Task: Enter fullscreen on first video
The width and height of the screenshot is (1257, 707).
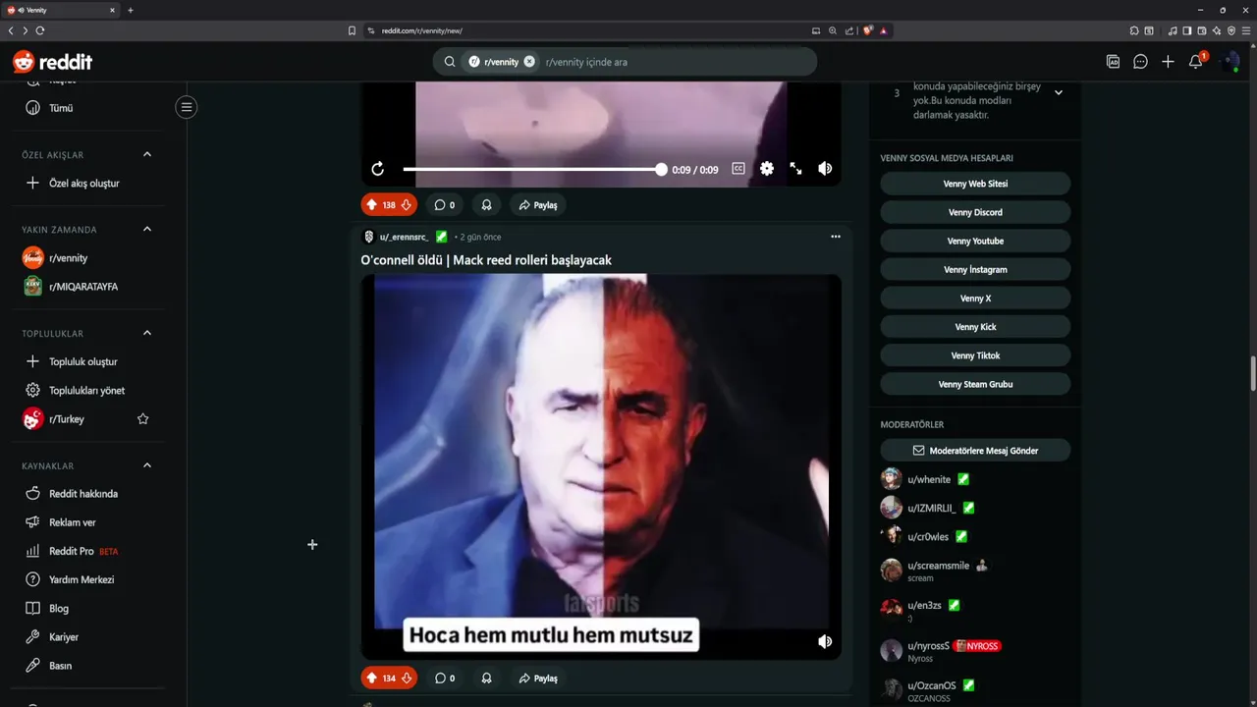Action: point(795,169)
